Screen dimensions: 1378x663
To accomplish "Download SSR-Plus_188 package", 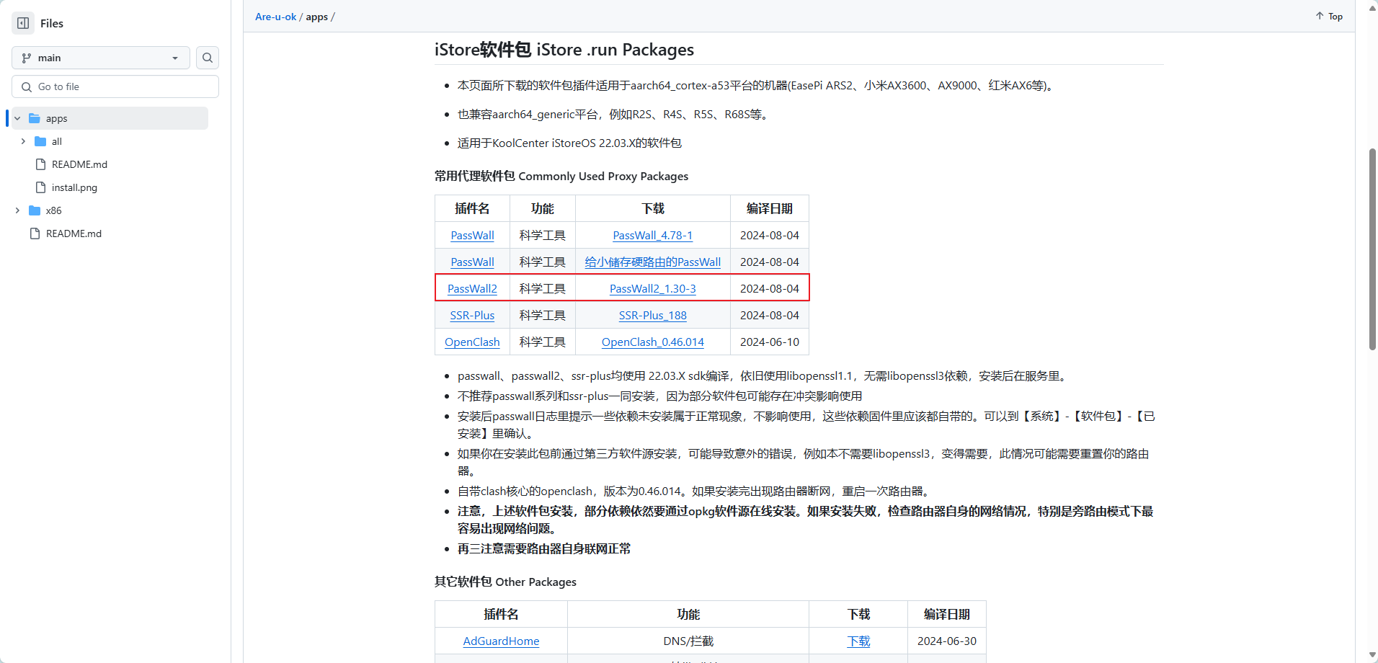I will point(652,315).
